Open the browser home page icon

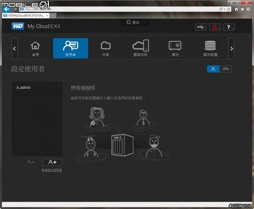pos(237,9)
